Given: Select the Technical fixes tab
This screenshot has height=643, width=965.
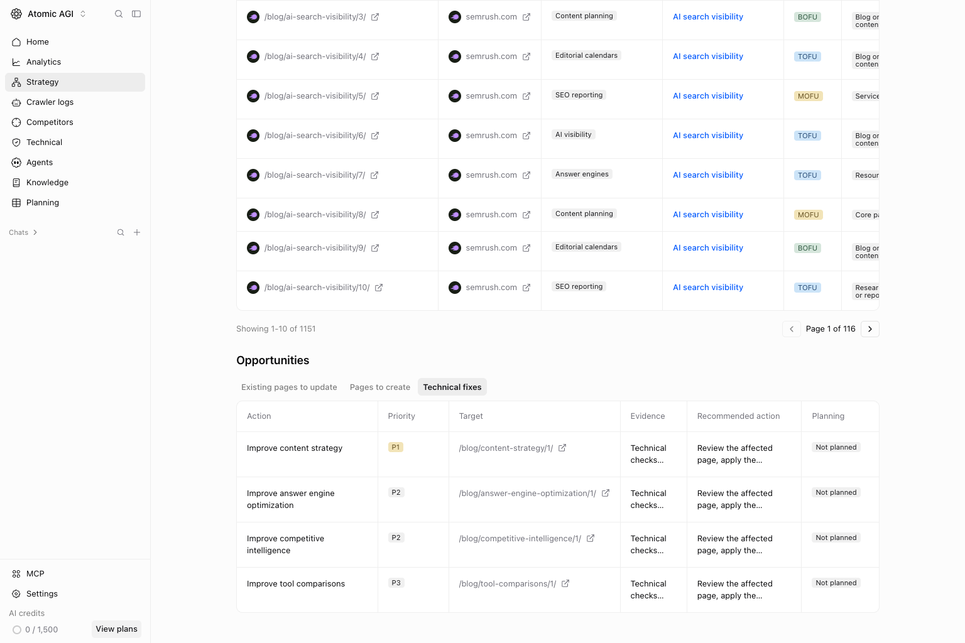Looking at the screenshot, I should 452,387.
